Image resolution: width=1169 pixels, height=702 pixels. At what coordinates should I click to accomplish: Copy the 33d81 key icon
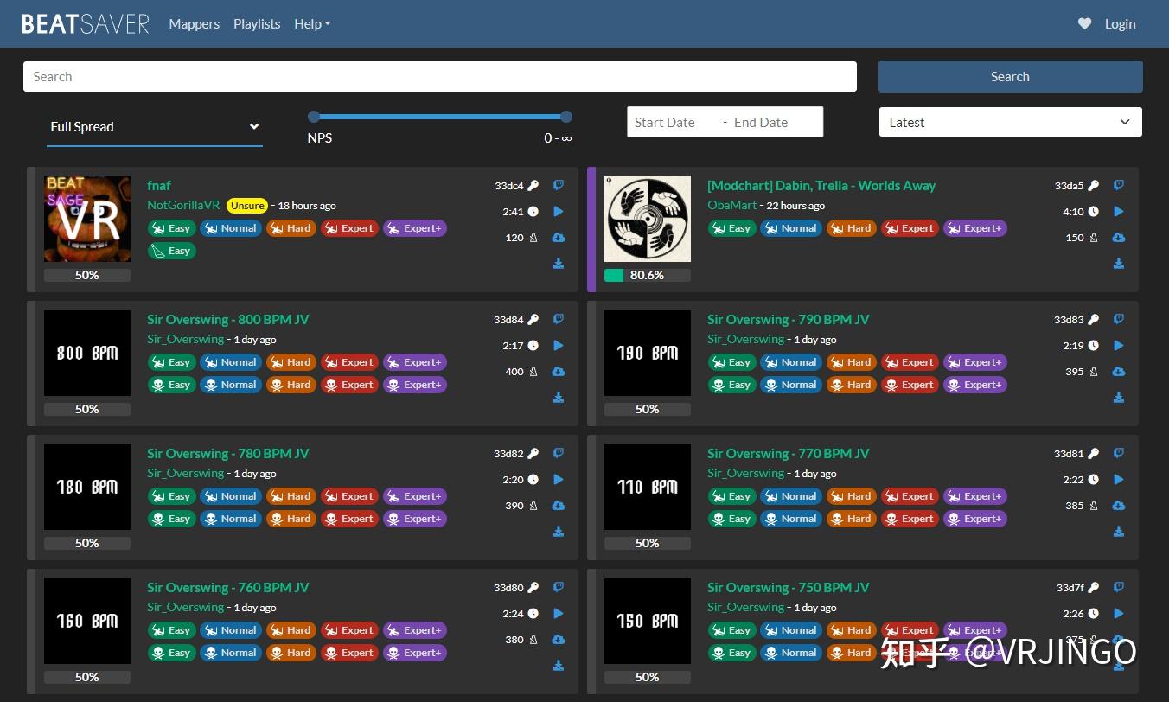click(1094, 454)
